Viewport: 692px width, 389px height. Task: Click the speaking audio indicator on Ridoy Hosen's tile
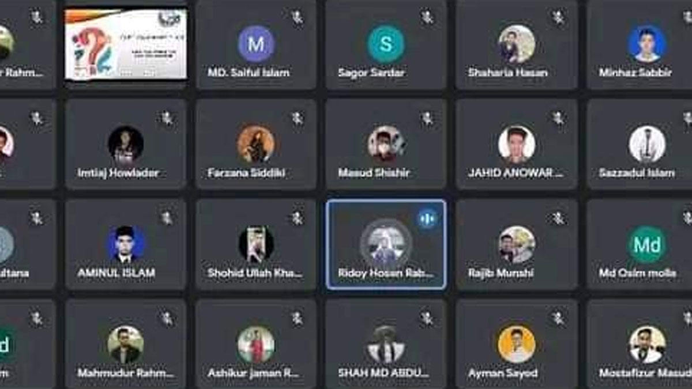pyautogui.click(x=427, y=218)
